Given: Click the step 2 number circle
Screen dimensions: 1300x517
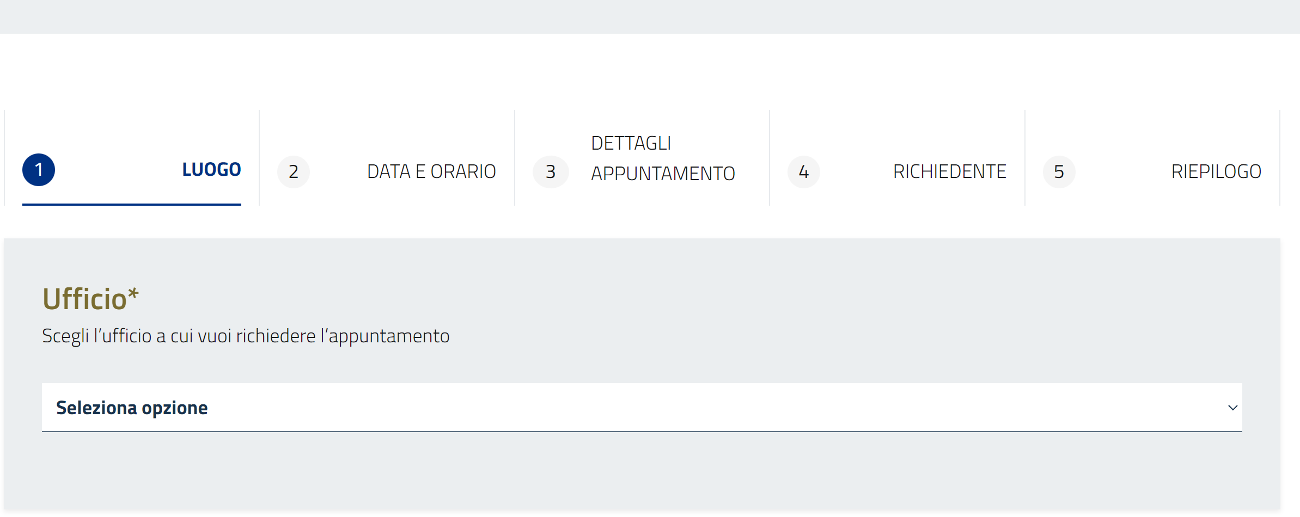Looking at the screenshot, I should (294, 172).
